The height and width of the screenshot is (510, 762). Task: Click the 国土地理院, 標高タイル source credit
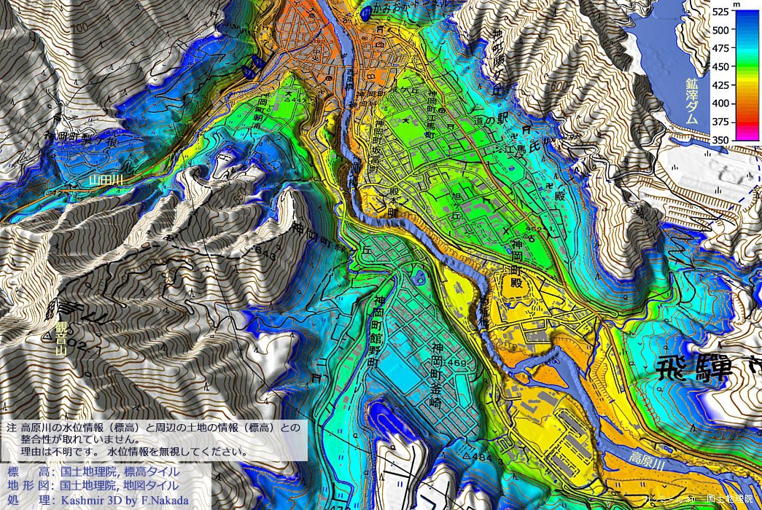118,472
